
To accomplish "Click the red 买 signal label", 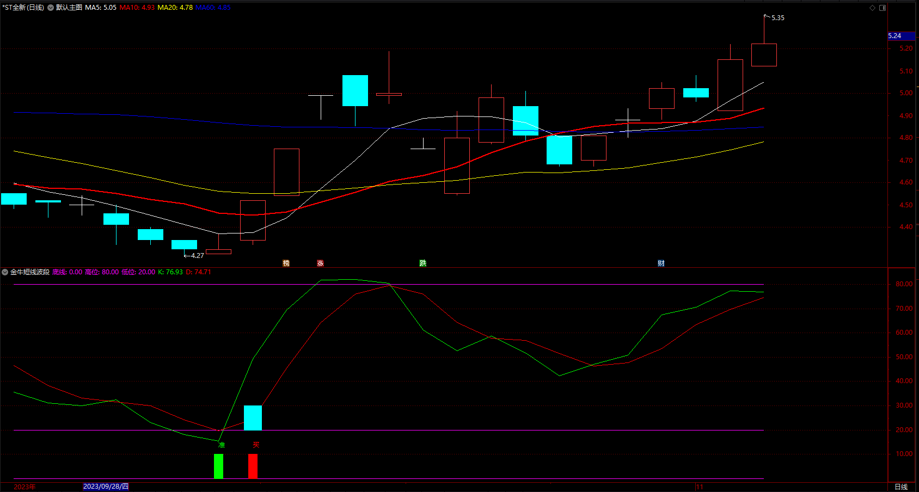I will click(x=256, y=445).
